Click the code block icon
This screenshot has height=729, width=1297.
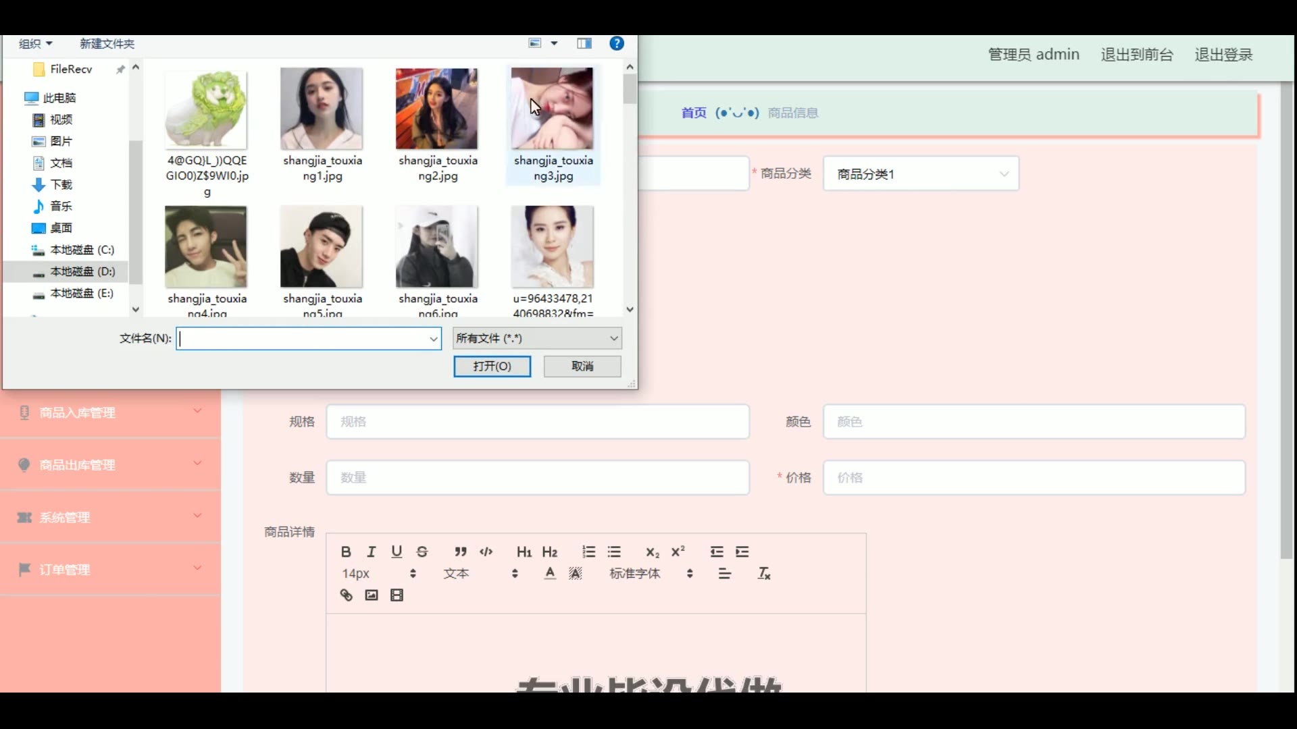click(486, 551)
